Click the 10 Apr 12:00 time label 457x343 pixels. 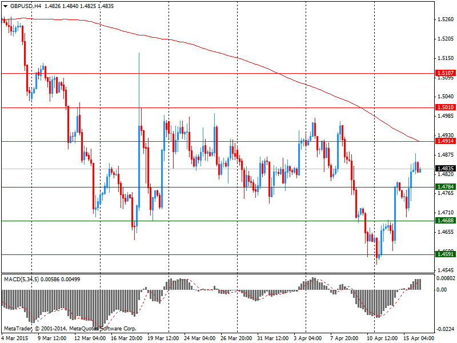(x=382, y=338)
